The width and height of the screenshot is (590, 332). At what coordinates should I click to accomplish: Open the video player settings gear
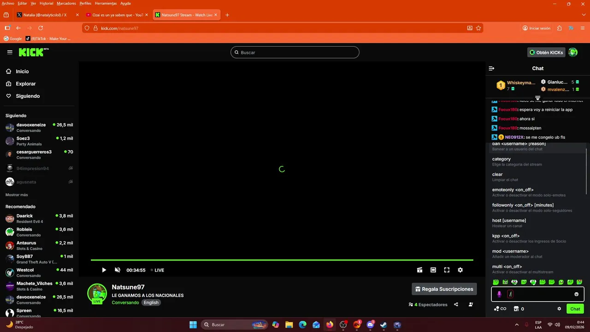click(460, 270)
